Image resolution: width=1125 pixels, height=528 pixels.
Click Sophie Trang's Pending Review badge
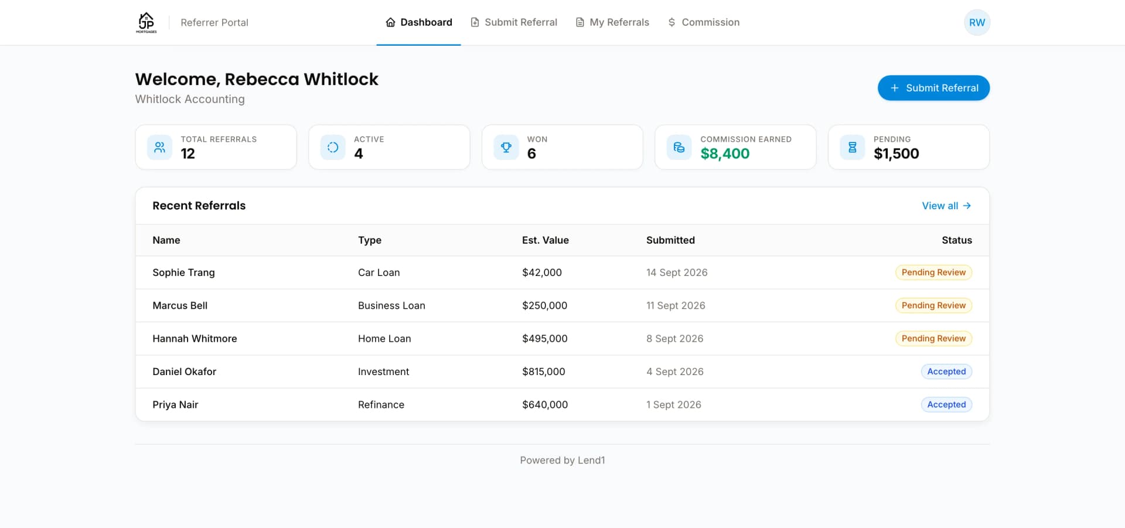pyautogui.click(x=933, y=272)
